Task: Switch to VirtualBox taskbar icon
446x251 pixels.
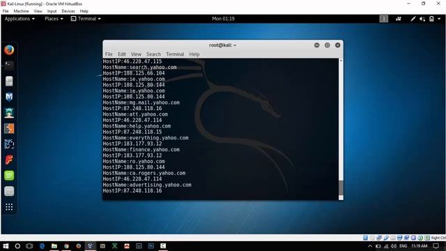Action: point(90,246)
